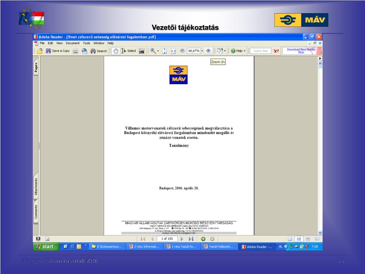Select Single Page layout icon

pos(290,239)
